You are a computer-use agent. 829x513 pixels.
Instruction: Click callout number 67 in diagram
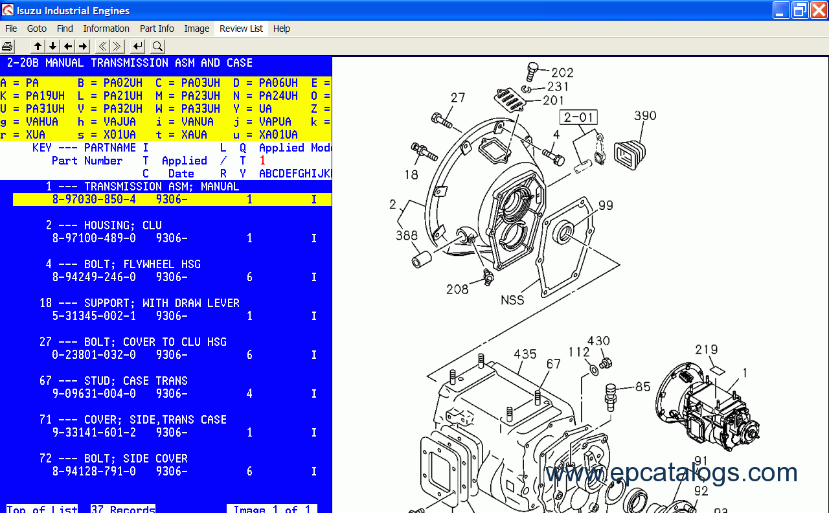[x=553, y=365]
